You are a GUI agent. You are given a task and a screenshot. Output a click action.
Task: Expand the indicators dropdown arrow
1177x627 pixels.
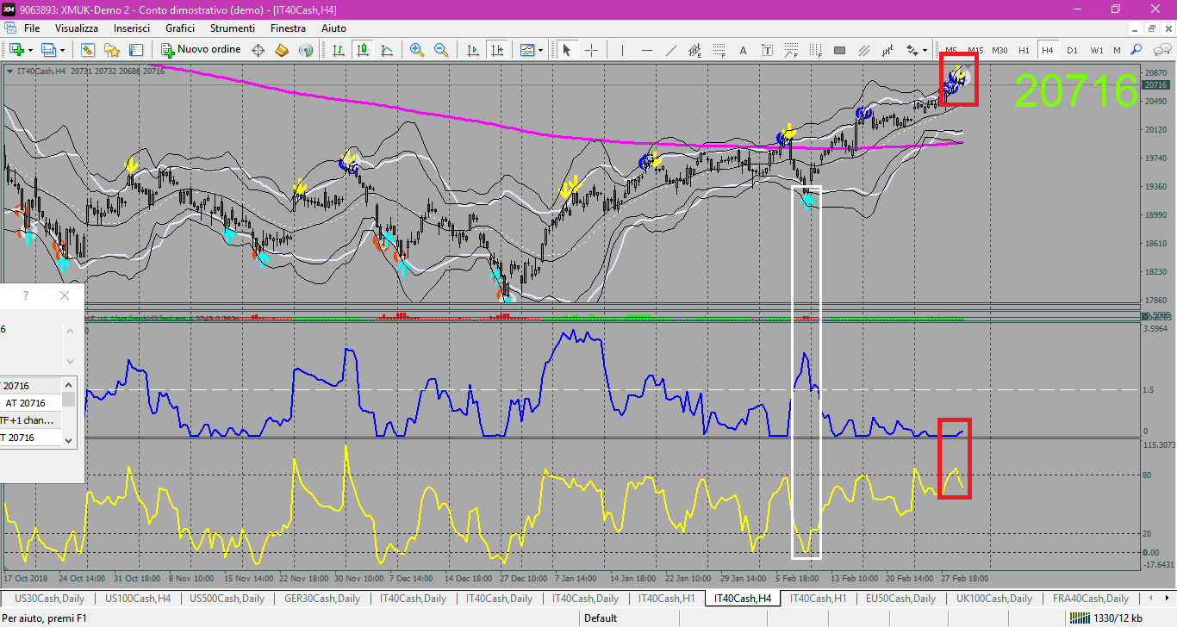[541, 50]
